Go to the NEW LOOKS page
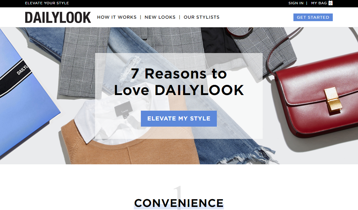 point(160,17)
